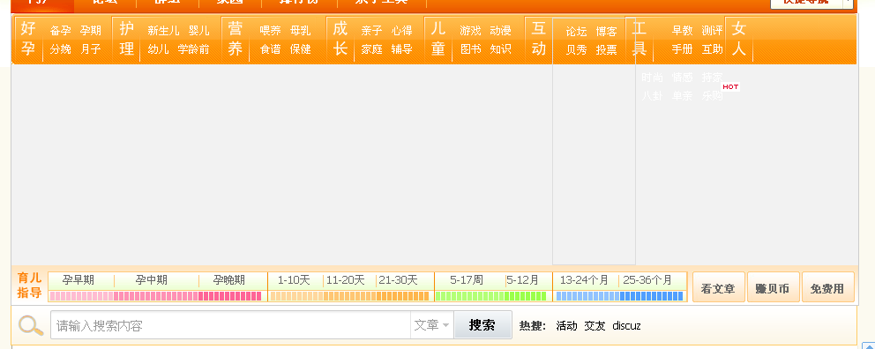Select the 孕晚期 guide stage
The image size is (875, 349).
(x=228, y=280)
